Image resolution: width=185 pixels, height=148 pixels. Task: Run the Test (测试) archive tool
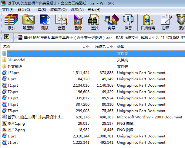pos(45,20)
